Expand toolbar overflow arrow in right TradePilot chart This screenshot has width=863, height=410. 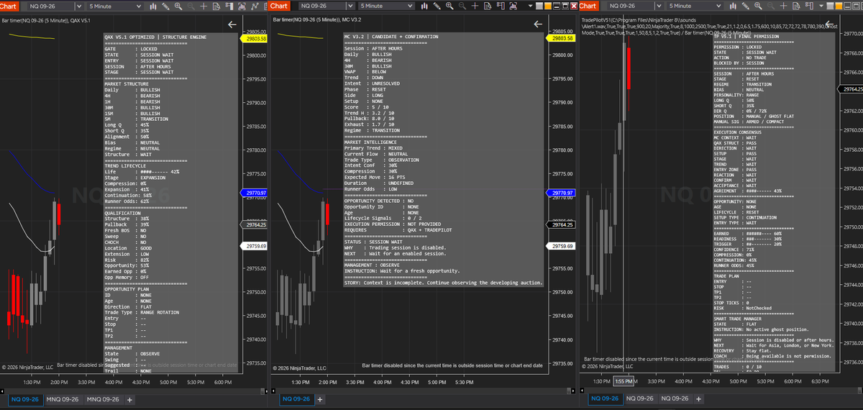(821, 6)
